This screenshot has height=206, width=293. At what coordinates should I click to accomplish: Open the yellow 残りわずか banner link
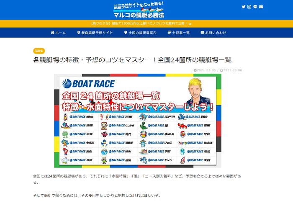coord(141,23)
